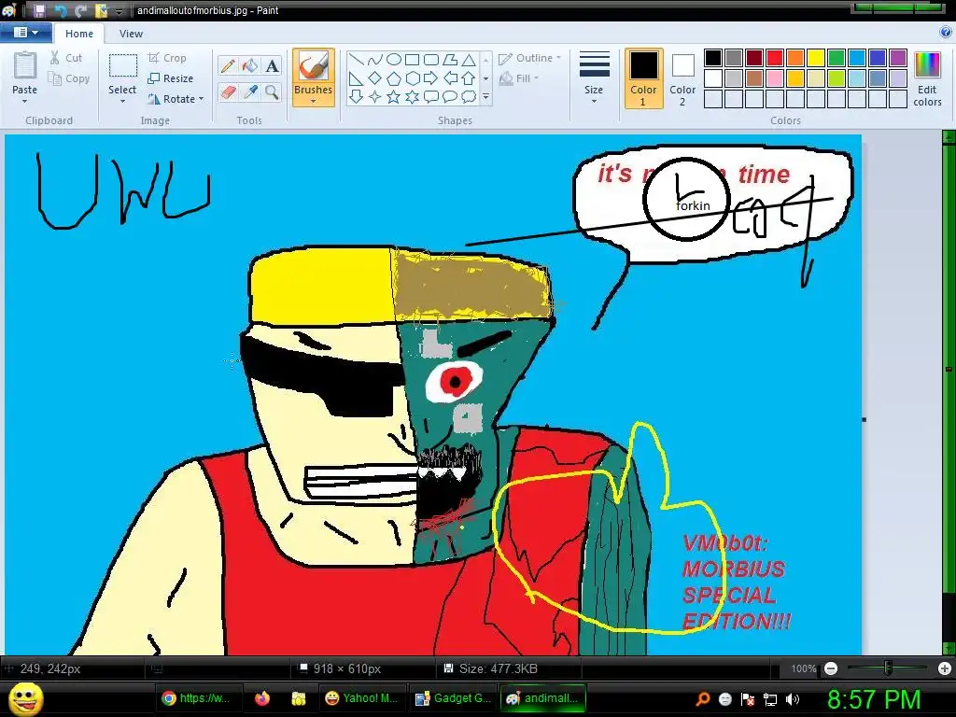The height and width of the screenshot is (717, 956).
Task: Switch to the Gadget G... taskbar window
Action: (x=453, y=698)
